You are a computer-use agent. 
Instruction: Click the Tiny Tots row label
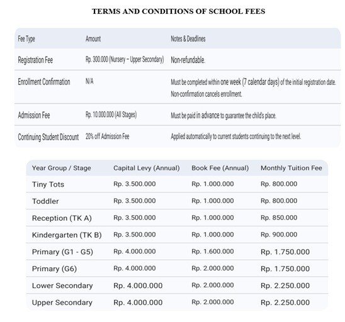48,184
